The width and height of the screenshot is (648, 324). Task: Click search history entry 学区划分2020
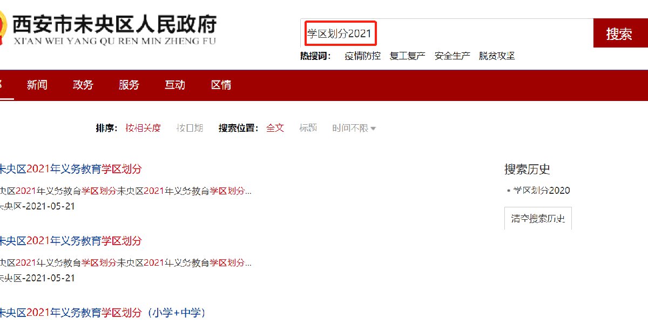tap(541, 191)
